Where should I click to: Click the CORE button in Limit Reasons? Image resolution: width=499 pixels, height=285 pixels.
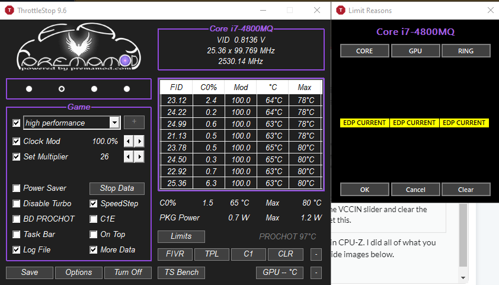[x=364, y=51]
